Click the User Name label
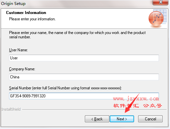 point(18,50)
